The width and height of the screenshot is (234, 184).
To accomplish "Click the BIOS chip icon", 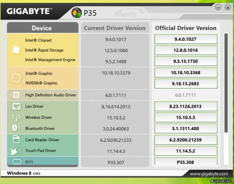I will click(x=17, y=162).
